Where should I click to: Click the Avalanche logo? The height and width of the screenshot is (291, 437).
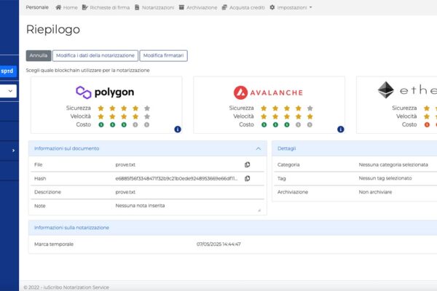coord(268,92)
